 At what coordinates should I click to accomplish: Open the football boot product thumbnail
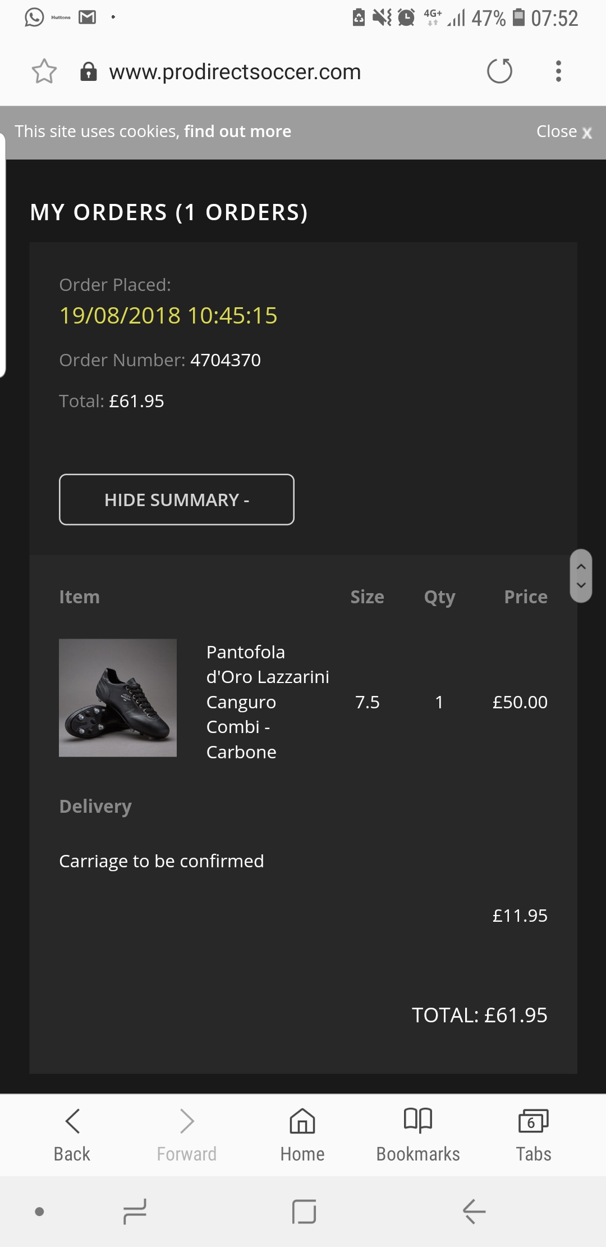118,698
